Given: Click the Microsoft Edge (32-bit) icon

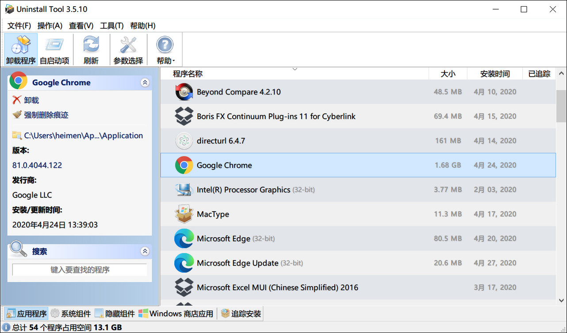Looking at the screenshot, I should click(x=184, y=238).
